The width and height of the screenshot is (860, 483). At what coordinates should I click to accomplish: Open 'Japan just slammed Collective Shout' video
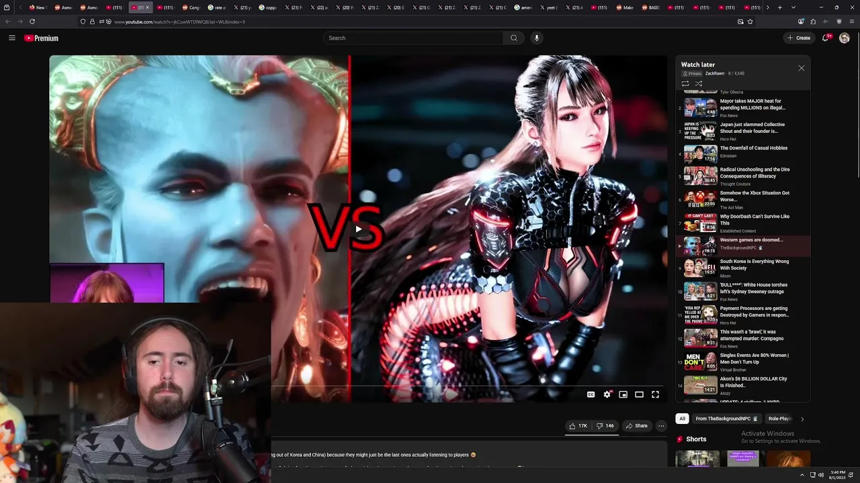click(743, 131)
